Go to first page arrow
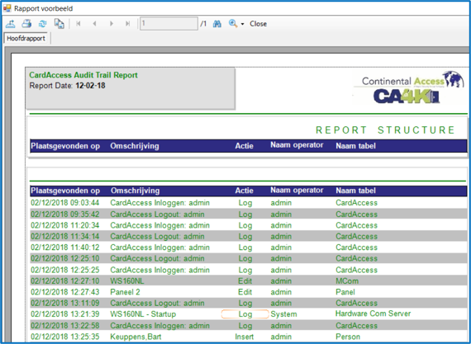The height and width of the screenshot is (344, 471). coord(78,23)
